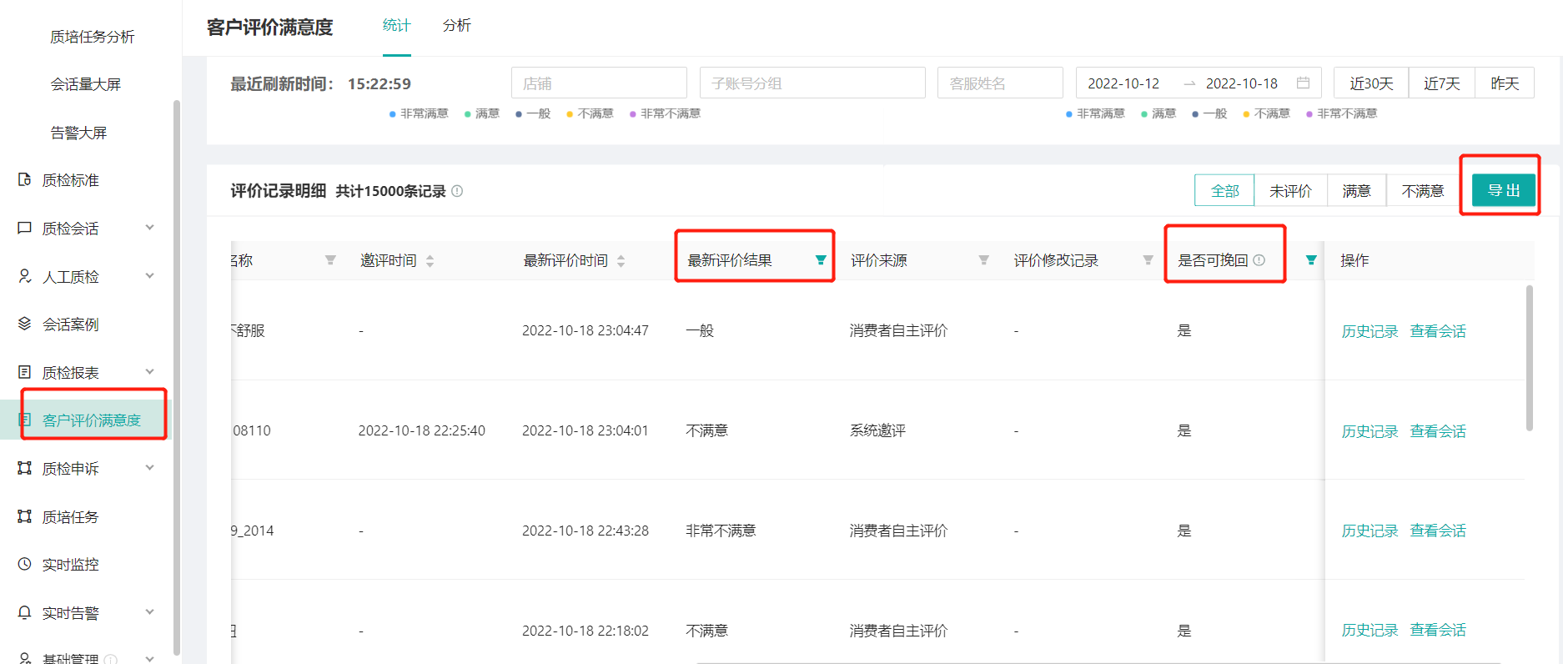Image resolution: width=1563 pixels, height=664 pixels.
Task: Click the 导出 export button
Action: tap(1504, 190)
